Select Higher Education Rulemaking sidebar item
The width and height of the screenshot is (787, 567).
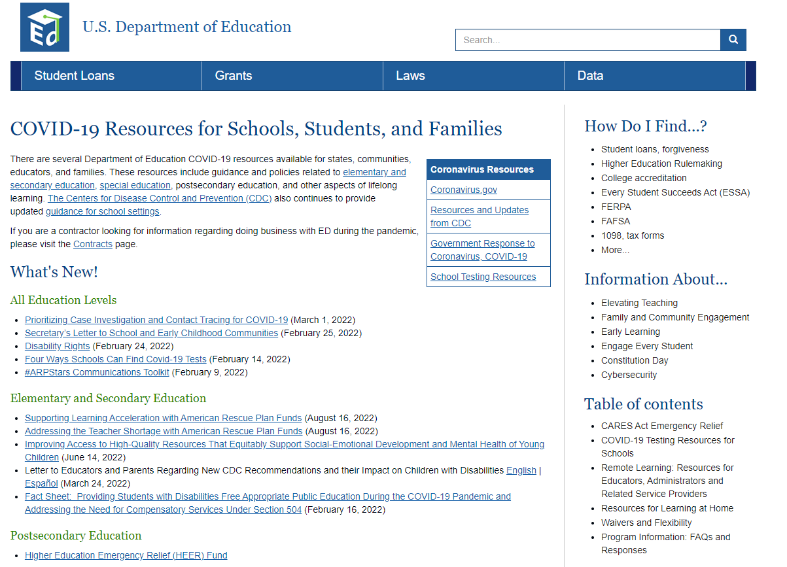click(x=661, y=163)
